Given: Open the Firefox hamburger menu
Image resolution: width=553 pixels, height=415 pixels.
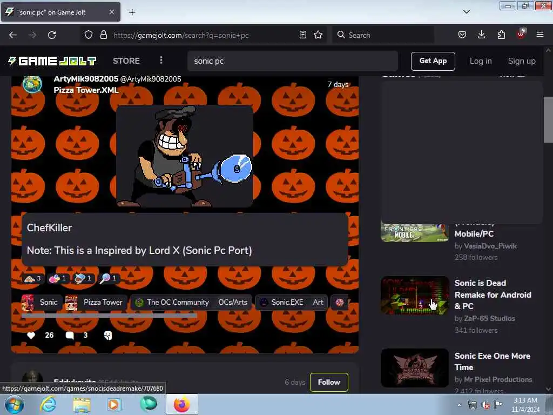Looking at the screenshot, I should (x=540, y=35).
